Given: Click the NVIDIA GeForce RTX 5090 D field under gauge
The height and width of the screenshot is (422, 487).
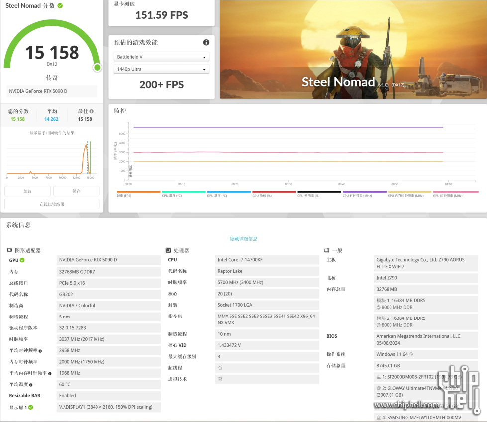Looking at the screenshot, I should click(x=52, y=91).
